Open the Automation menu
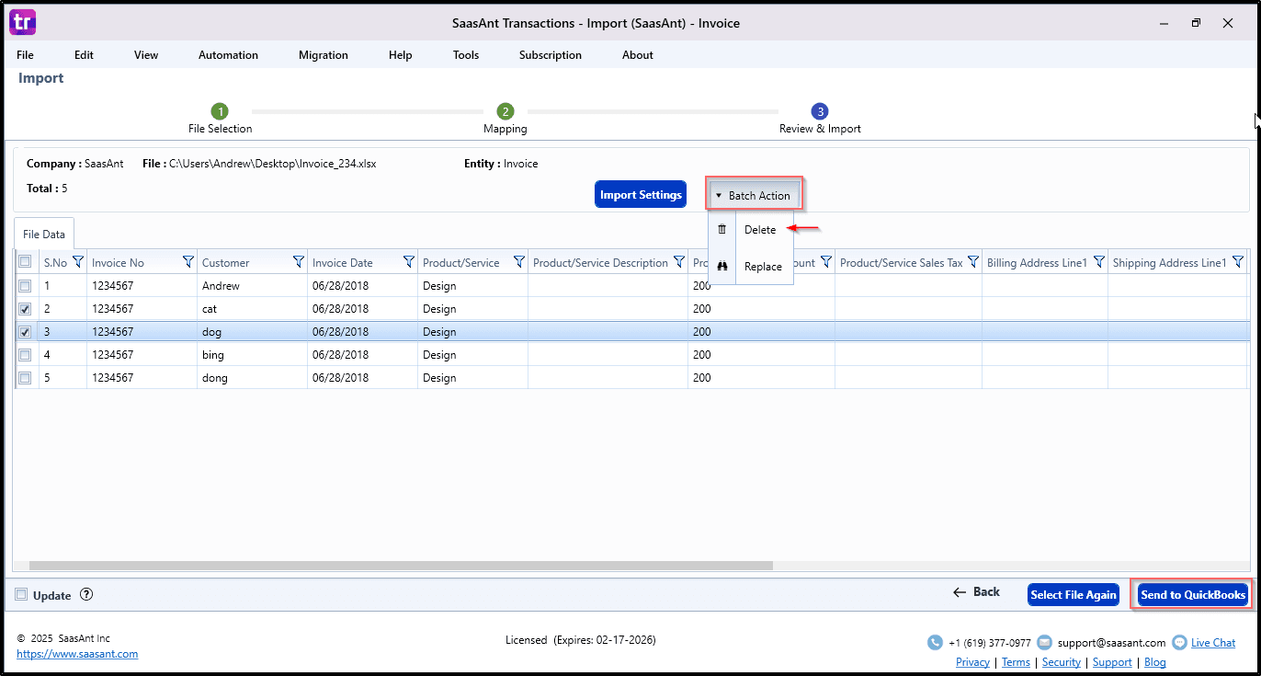 228,55
